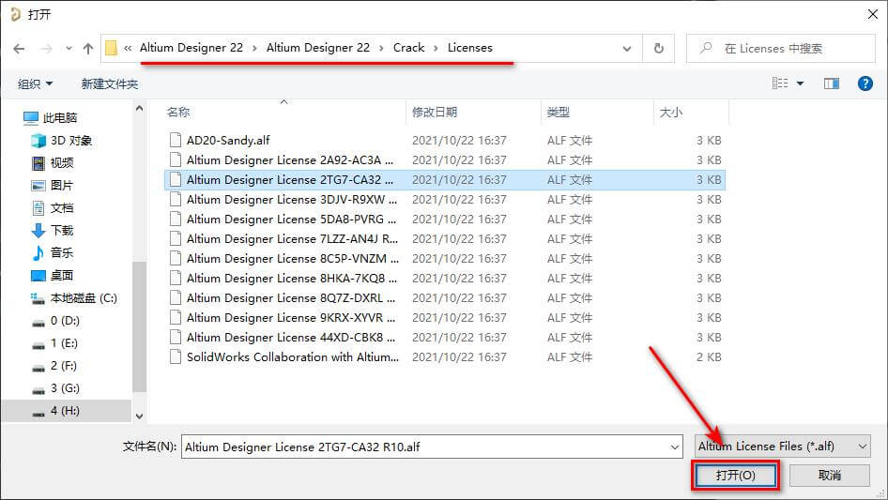Image resolution: width=888 pixels, height=500 pixels.
Task: Change view layout icon
Action: (780, 83)
